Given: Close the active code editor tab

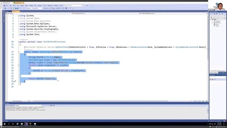Looking at the screenshot, I should click(x=19, y=11).
